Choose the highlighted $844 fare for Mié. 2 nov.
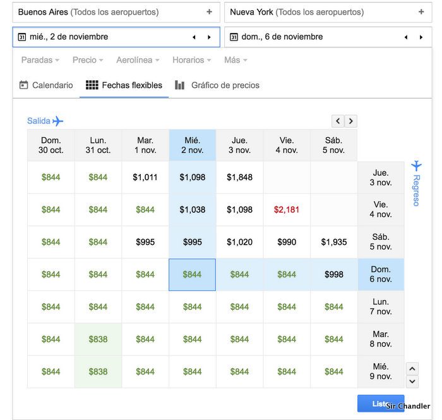442x420 pixels. tap(193, 275)
